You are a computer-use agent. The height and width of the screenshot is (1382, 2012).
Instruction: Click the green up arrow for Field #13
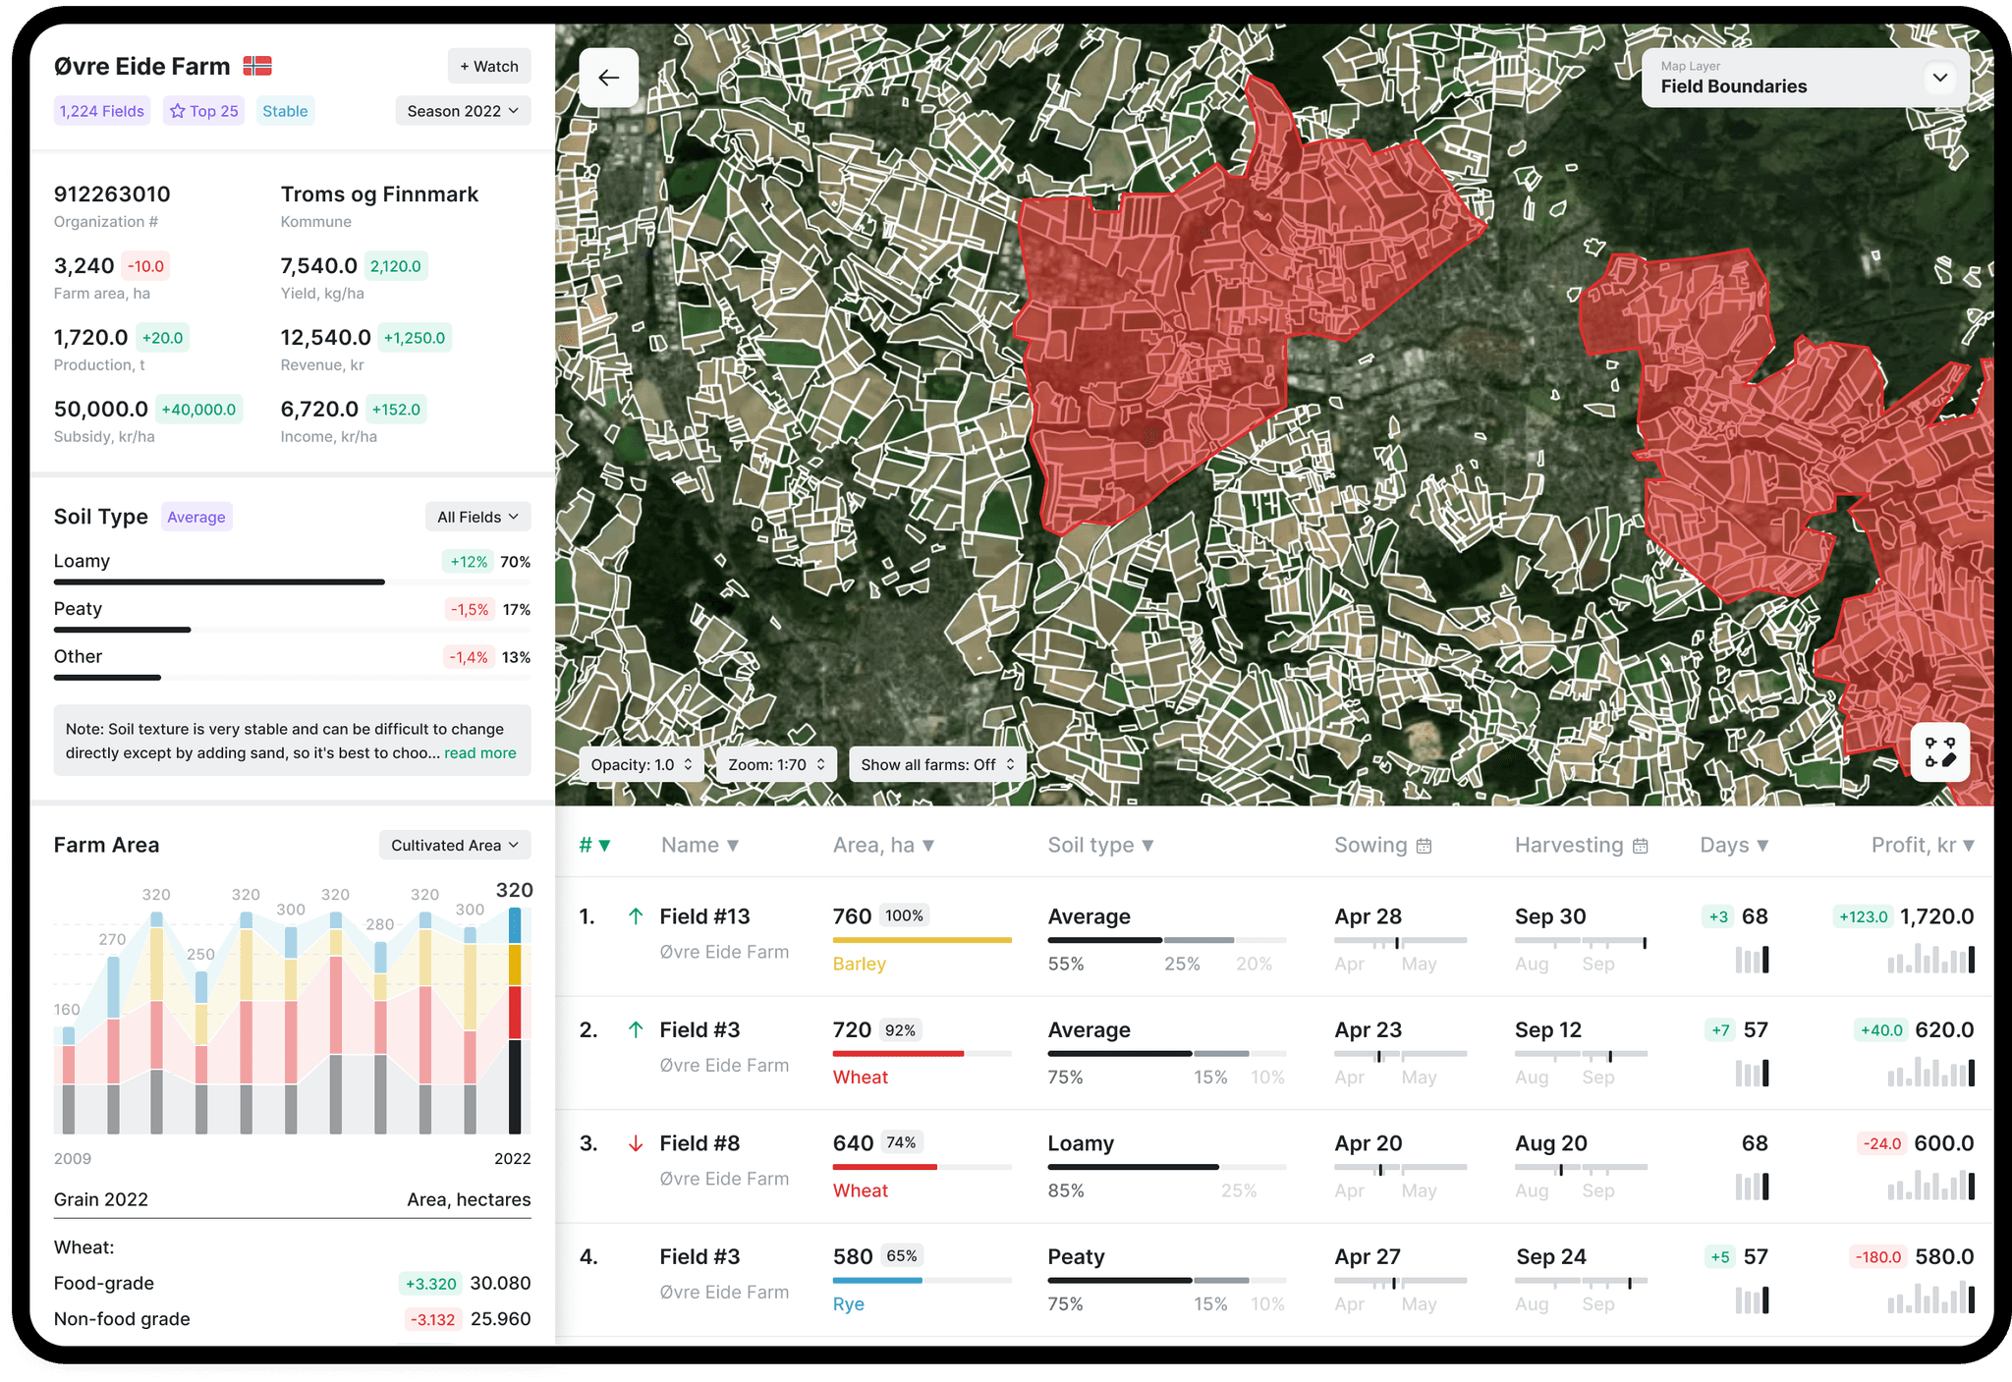(636, 916)
